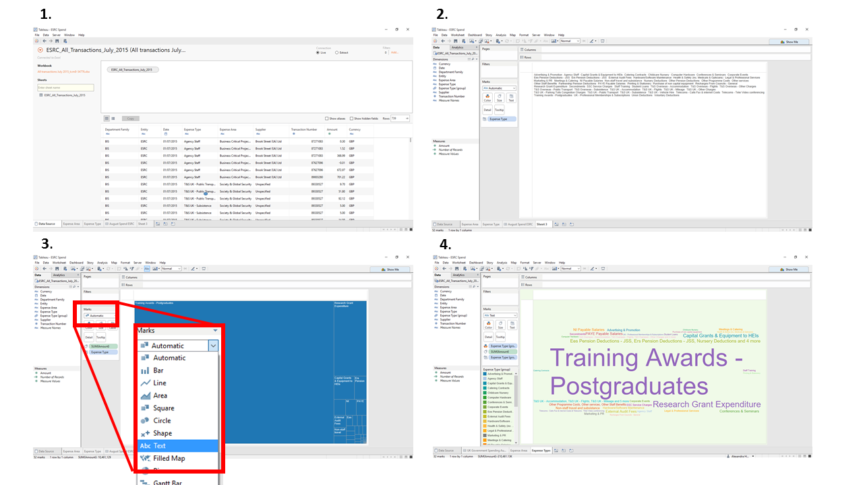Click the highlight pen icon in screenshot 2
Image resolution: width=863 pixels, height=485 pixels.
[593, 41]
